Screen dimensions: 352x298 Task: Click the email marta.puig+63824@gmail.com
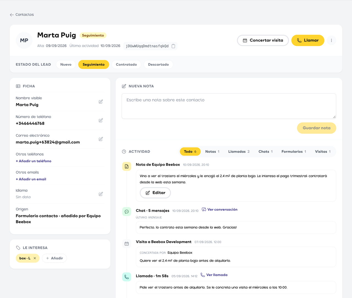point(48,142)
